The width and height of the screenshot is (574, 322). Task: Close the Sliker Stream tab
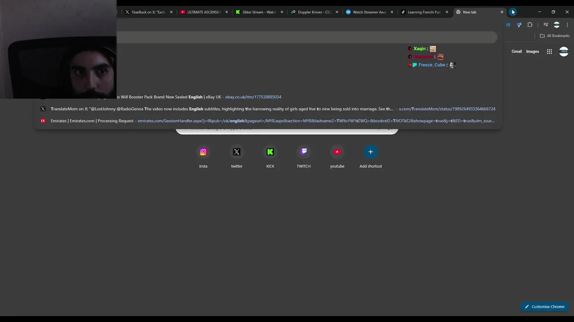[x=282, y=12]
